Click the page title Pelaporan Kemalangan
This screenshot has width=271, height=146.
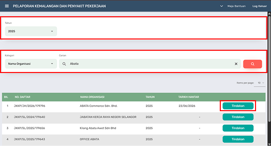click(x=59, y=6)
